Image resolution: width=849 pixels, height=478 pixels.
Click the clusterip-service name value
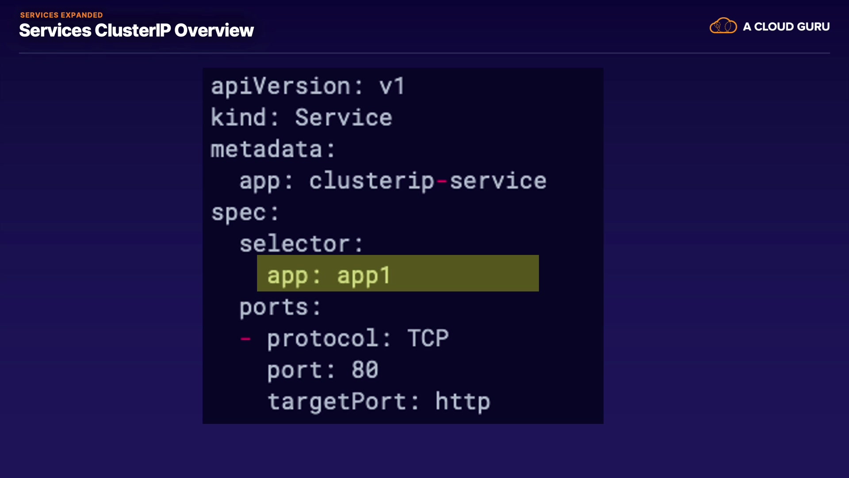coord(428,181)
